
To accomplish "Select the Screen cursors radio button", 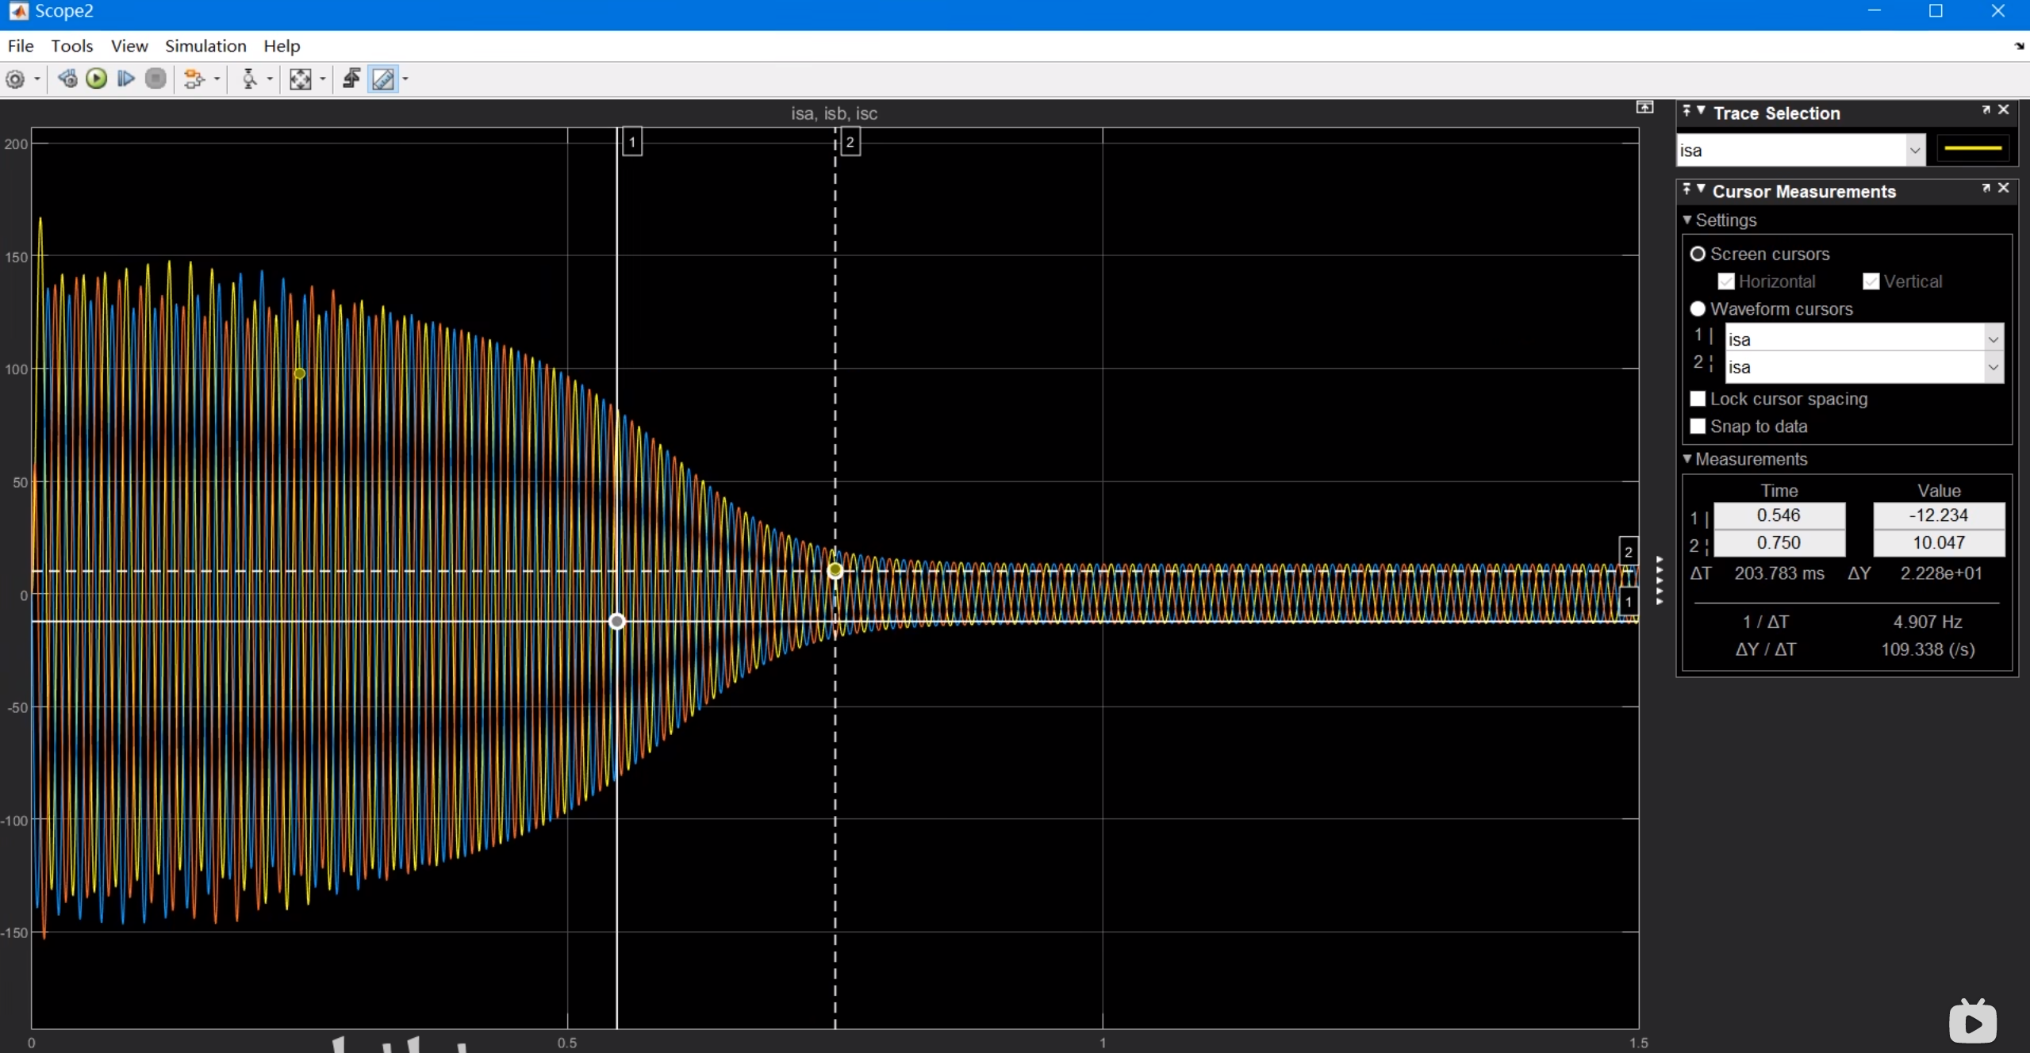I will tap(1698, 254).
